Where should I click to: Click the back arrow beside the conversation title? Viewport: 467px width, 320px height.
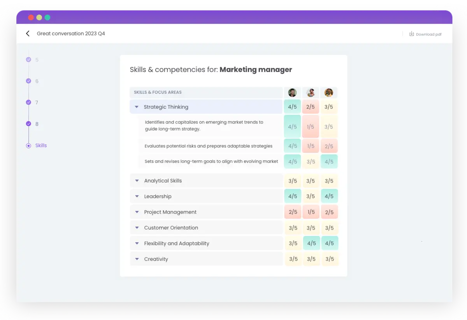pos(27,33)
